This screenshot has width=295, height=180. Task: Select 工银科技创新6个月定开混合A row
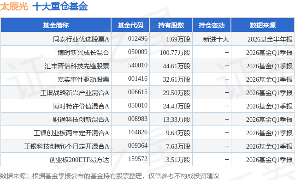pyautogui.click(x=147, y=146)
